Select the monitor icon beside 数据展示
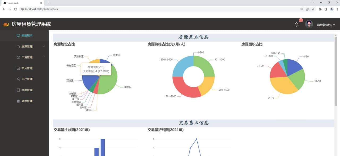This screenshot has height=156, width=340. [x=18, y=35]
